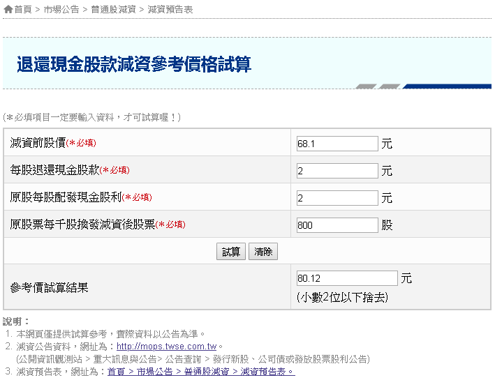Go to 市場公告 in top breadcrumb
This screenshot has width=495, height=380.
[x=61, y=10]
